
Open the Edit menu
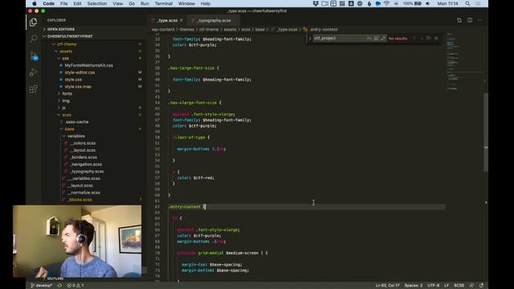[x=77, y=3]
